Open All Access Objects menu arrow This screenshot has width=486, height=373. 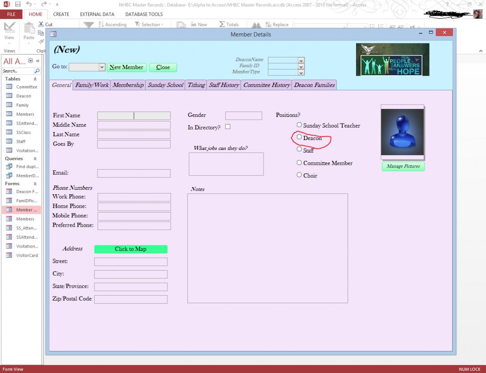point(30,60)
